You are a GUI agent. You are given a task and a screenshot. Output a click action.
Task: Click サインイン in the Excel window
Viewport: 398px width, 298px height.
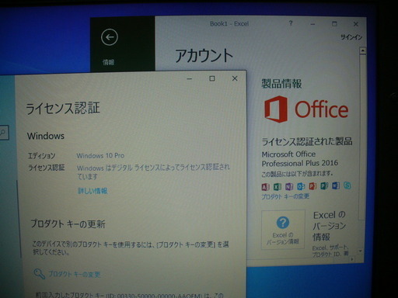pyautogui.click(x=351, y=37)
